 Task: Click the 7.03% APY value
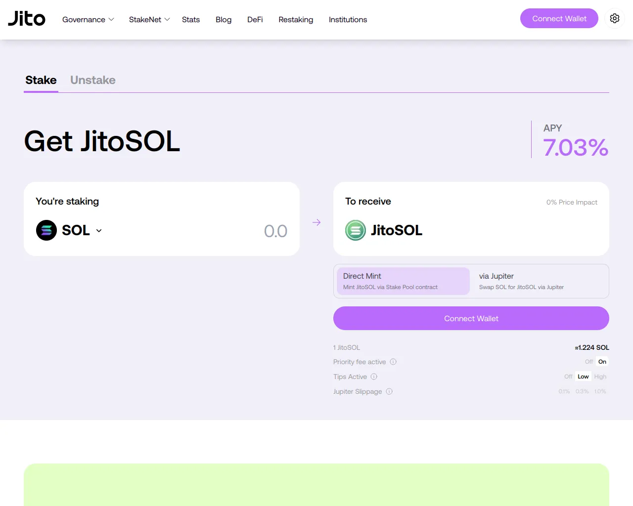[x=576, y=147]
